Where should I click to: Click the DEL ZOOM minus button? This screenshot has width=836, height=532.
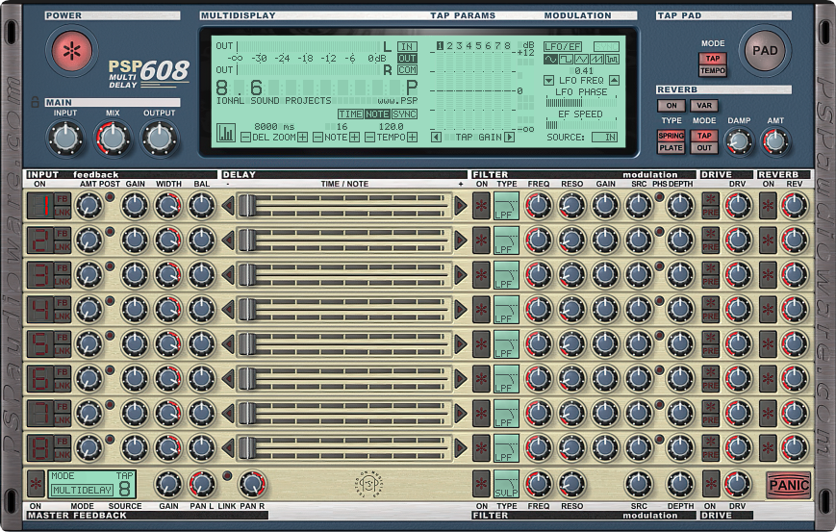245,138
